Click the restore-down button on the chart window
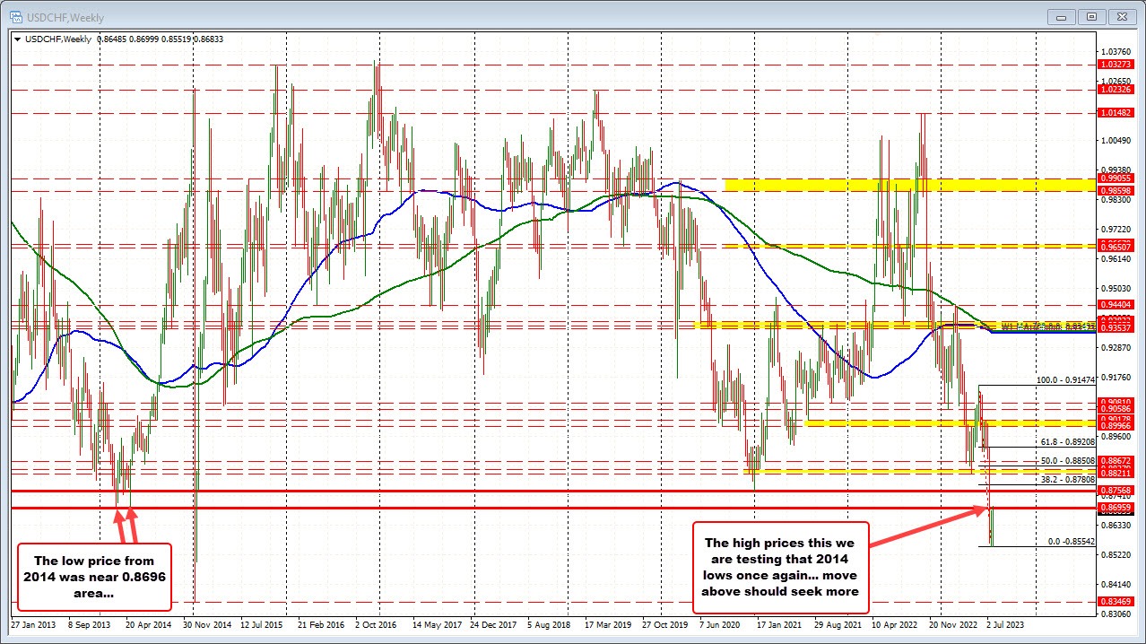Image resolution: width=1146 pixels, height=644 pixels. [x=1091, y=16]
